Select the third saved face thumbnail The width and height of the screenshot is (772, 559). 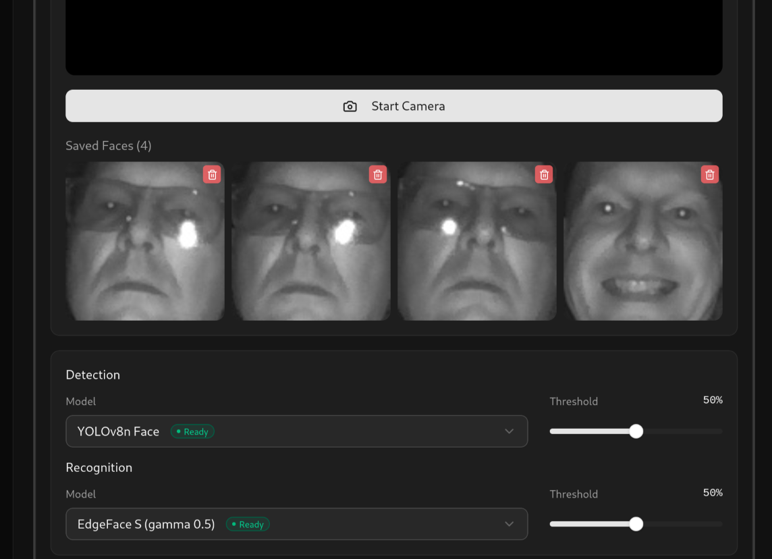(477, 241)
